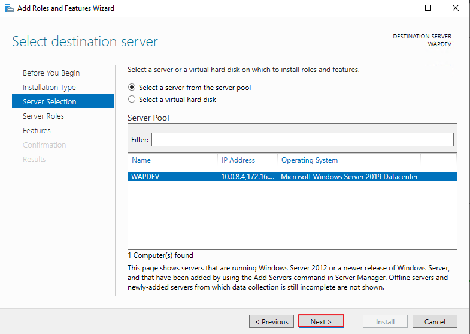
Task: Sort server pool by Name column
Action: (141, 160)
